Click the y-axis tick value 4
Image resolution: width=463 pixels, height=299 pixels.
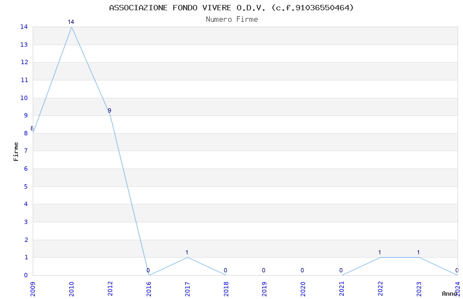[26, 204]
